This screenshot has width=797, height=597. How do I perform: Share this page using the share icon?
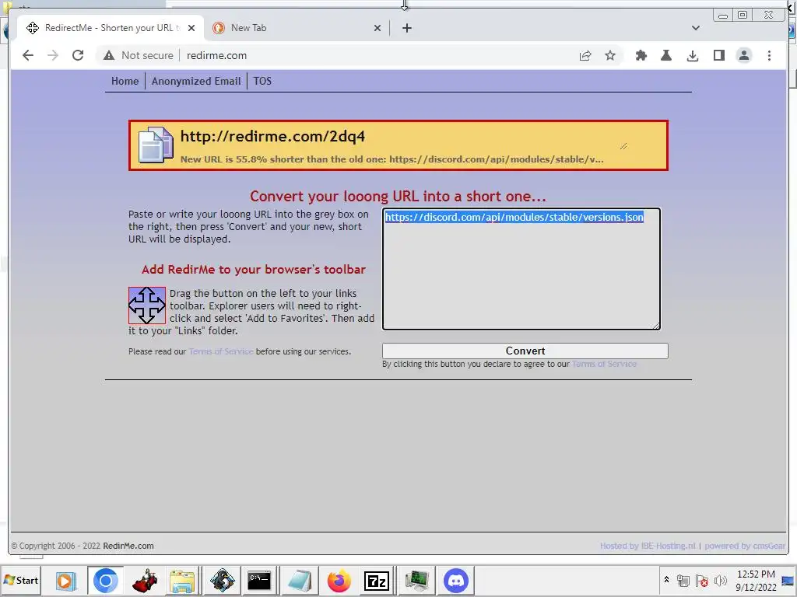585,55
